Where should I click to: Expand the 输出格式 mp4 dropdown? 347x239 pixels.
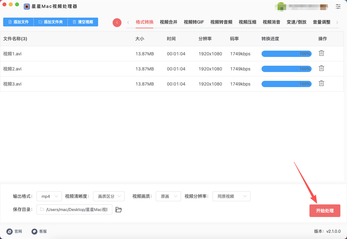coord(49,196)
